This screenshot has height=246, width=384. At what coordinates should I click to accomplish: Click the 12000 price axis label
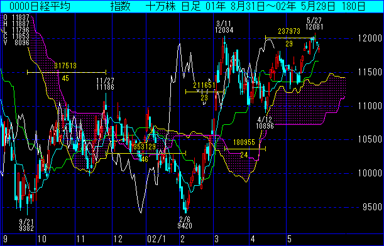370,38
